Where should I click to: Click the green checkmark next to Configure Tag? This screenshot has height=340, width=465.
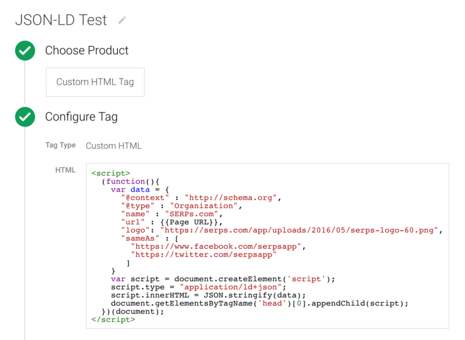coord(25,116)
